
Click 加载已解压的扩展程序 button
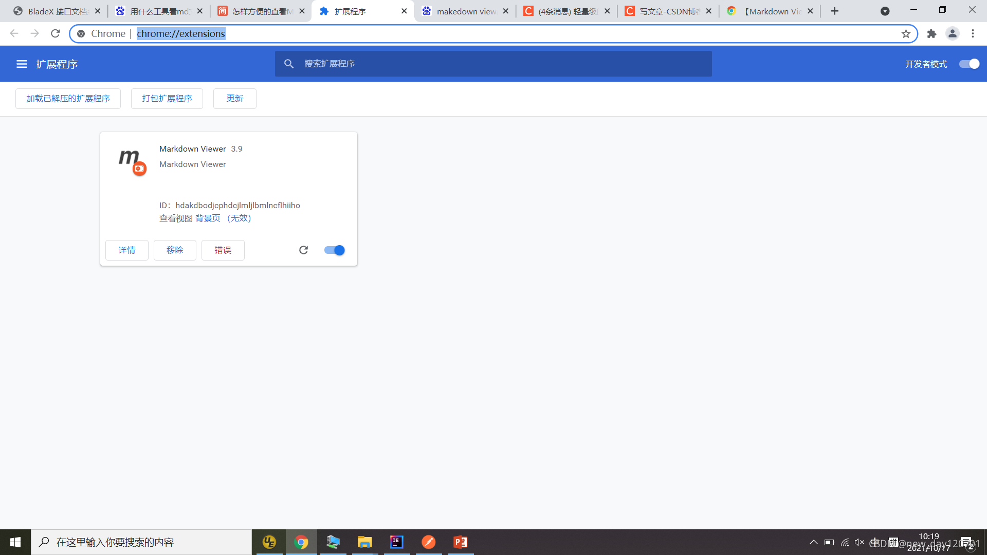click(68, 99)
